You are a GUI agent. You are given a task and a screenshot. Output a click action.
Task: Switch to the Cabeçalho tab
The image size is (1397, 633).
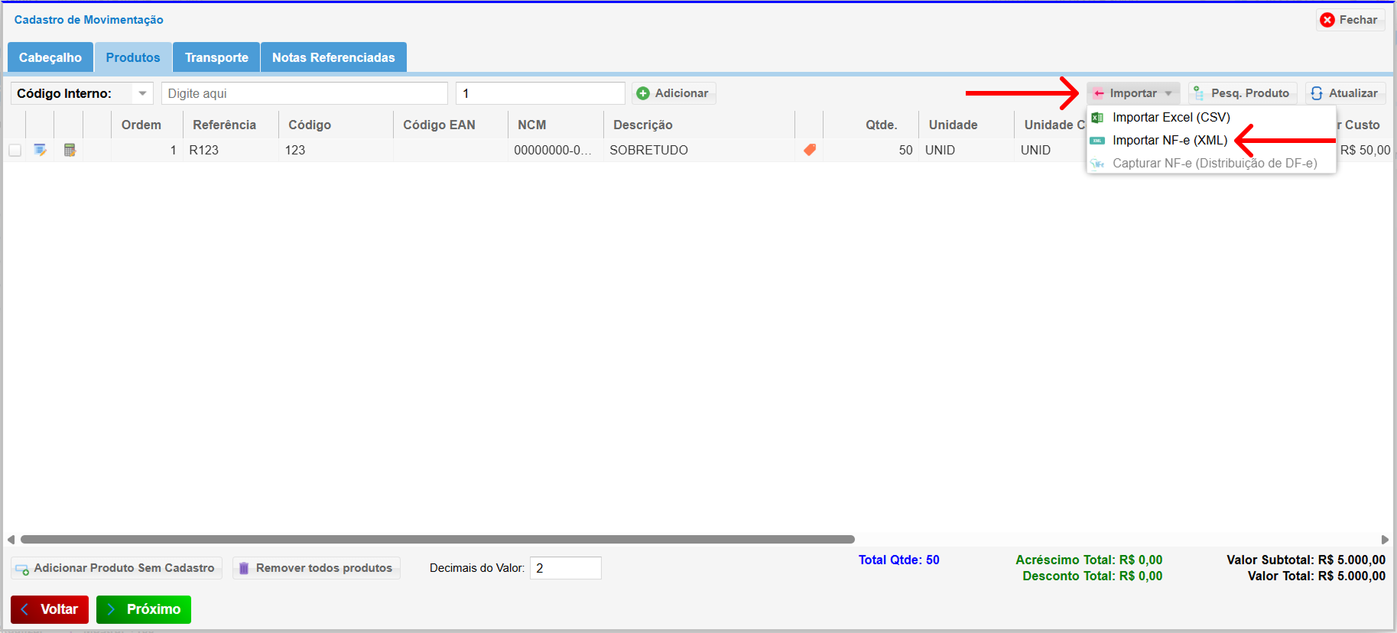pyautogui.click(x=50, y=57)
